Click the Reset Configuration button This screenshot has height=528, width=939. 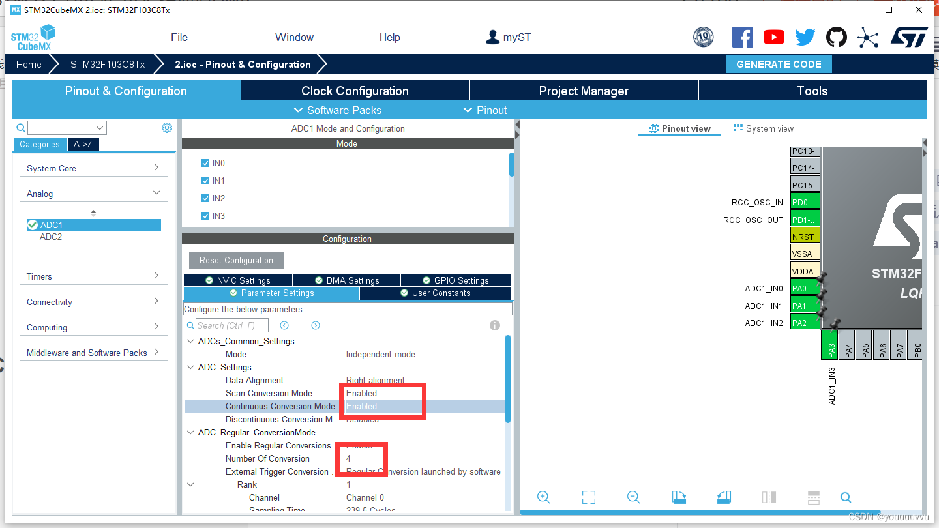coord(236,260)
